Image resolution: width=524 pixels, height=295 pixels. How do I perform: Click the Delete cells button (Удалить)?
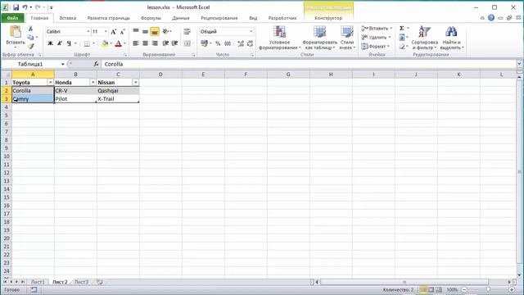(x=376, y=38)
